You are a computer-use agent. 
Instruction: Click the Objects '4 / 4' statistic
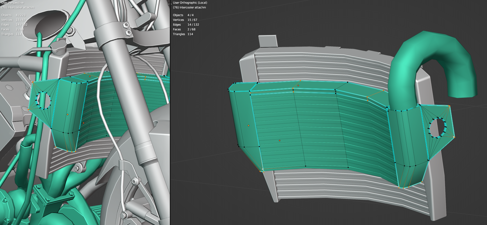[x=190, y=15]
